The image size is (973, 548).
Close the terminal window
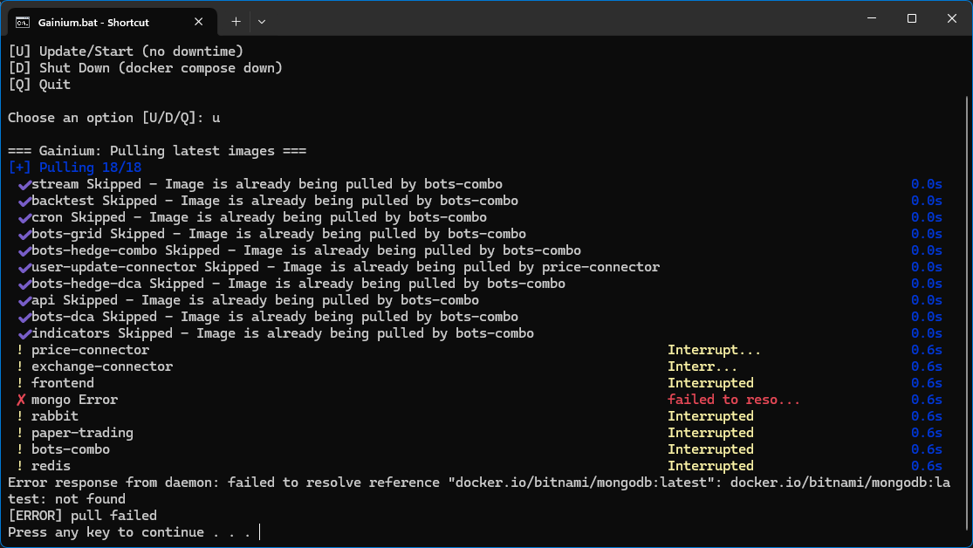pyautogui.click(x=951, y=18)
